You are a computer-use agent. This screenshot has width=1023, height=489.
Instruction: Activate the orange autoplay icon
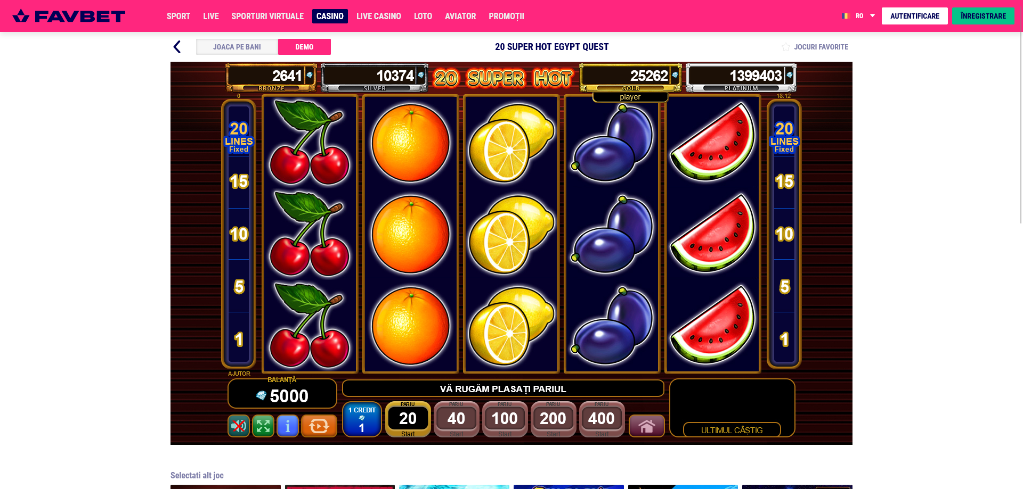pyautogui.click(x=319, y=426)
